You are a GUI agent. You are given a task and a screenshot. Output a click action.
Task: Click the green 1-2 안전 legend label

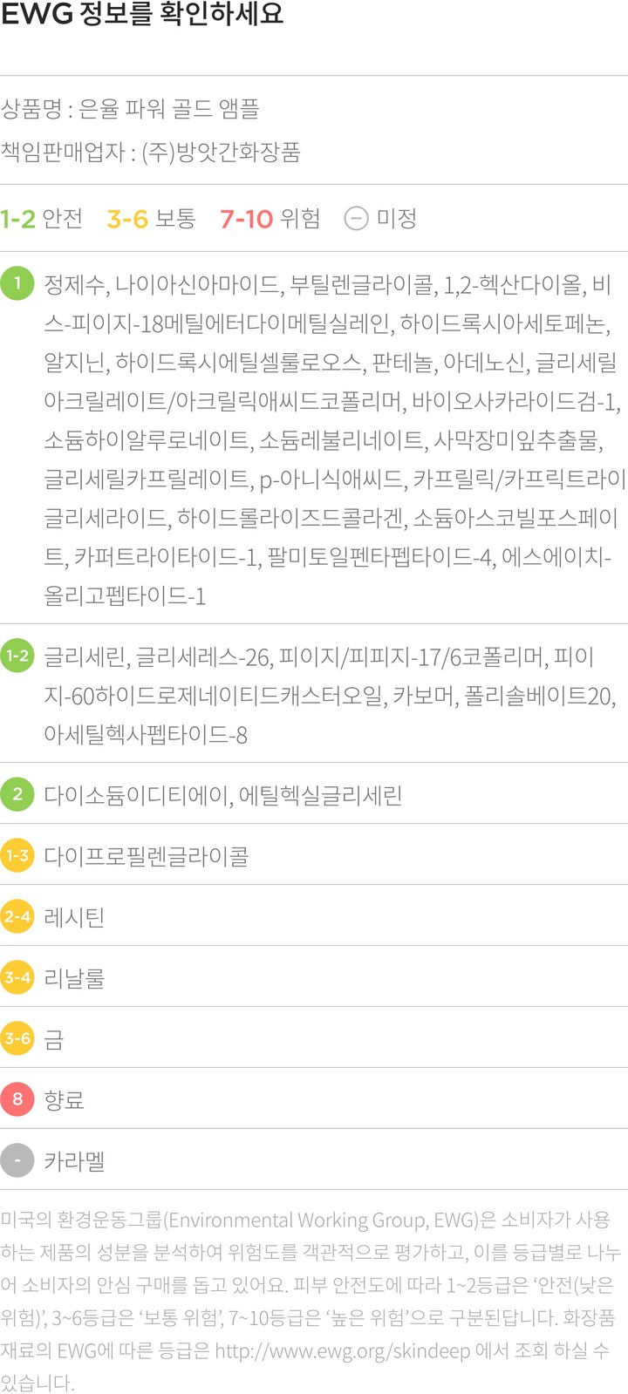tap(42, 218)
